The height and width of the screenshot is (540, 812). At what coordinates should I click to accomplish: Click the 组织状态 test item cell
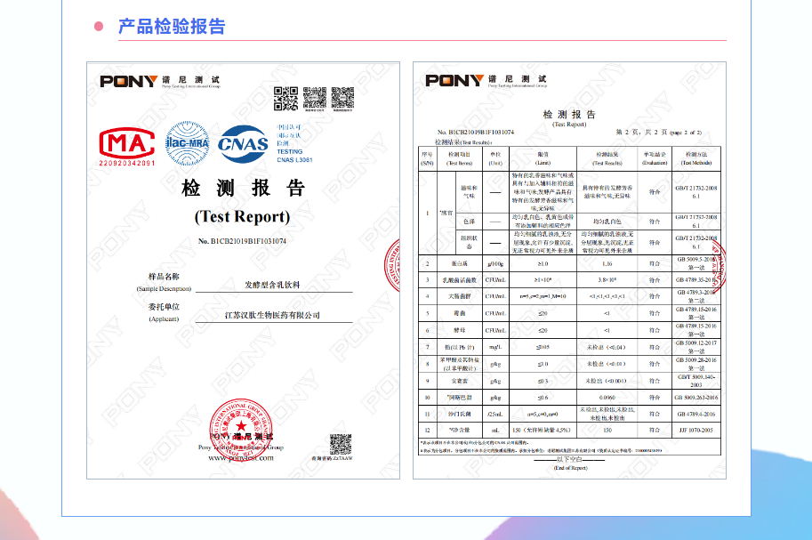coord(469,242)
